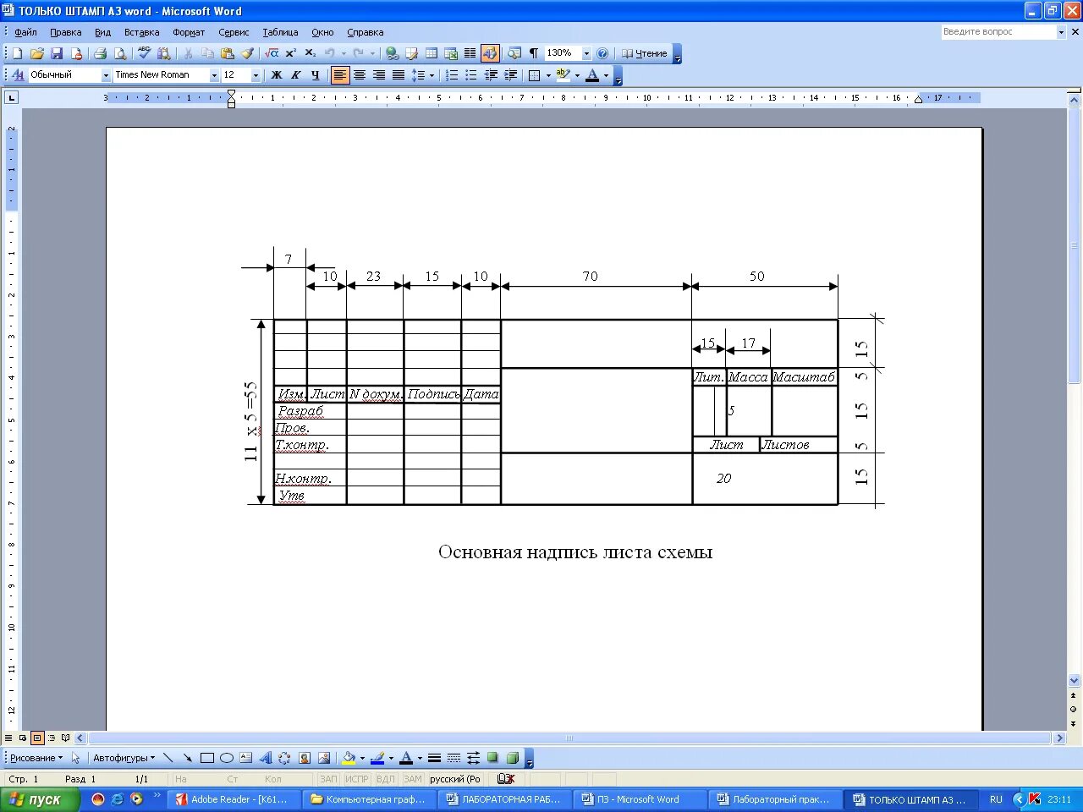Align text left
The image size is (1083, 812).
pos(340,75)
